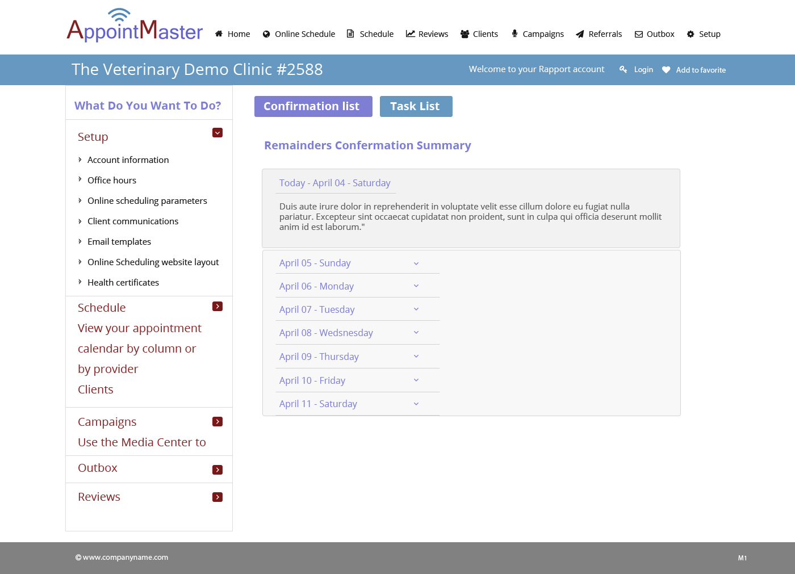Click the Campaigns sidebar heading
This screenshot has height=574, width=795.
point(107,422)
